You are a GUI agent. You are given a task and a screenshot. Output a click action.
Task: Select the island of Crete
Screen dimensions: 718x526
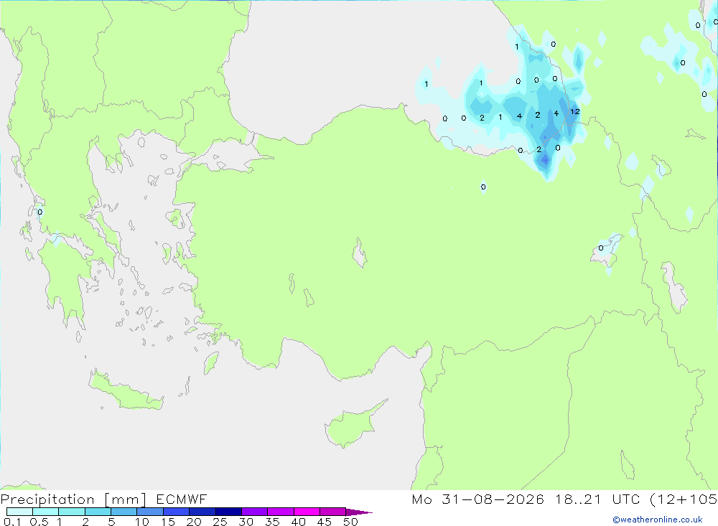coord(126,390)
